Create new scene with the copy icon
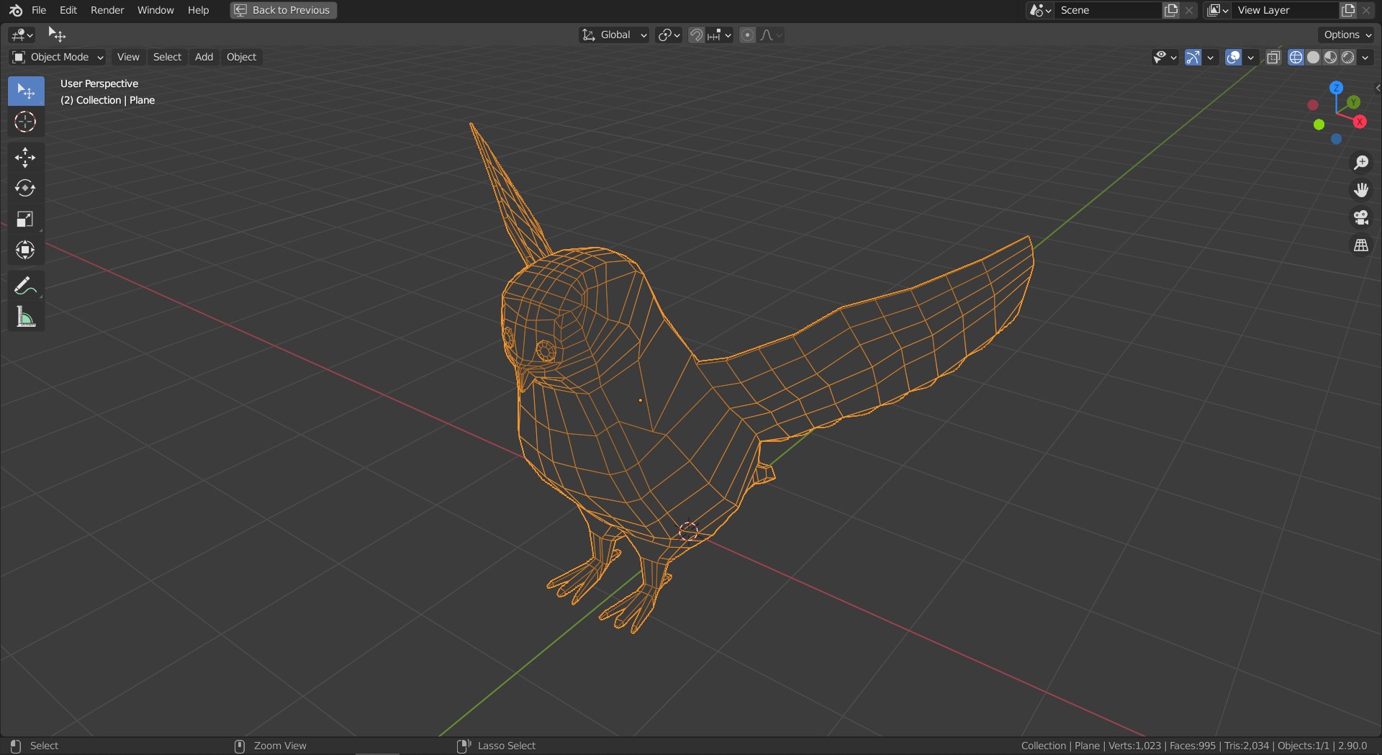Viewport: 1382px width, 755px height. click(1171, 10)
